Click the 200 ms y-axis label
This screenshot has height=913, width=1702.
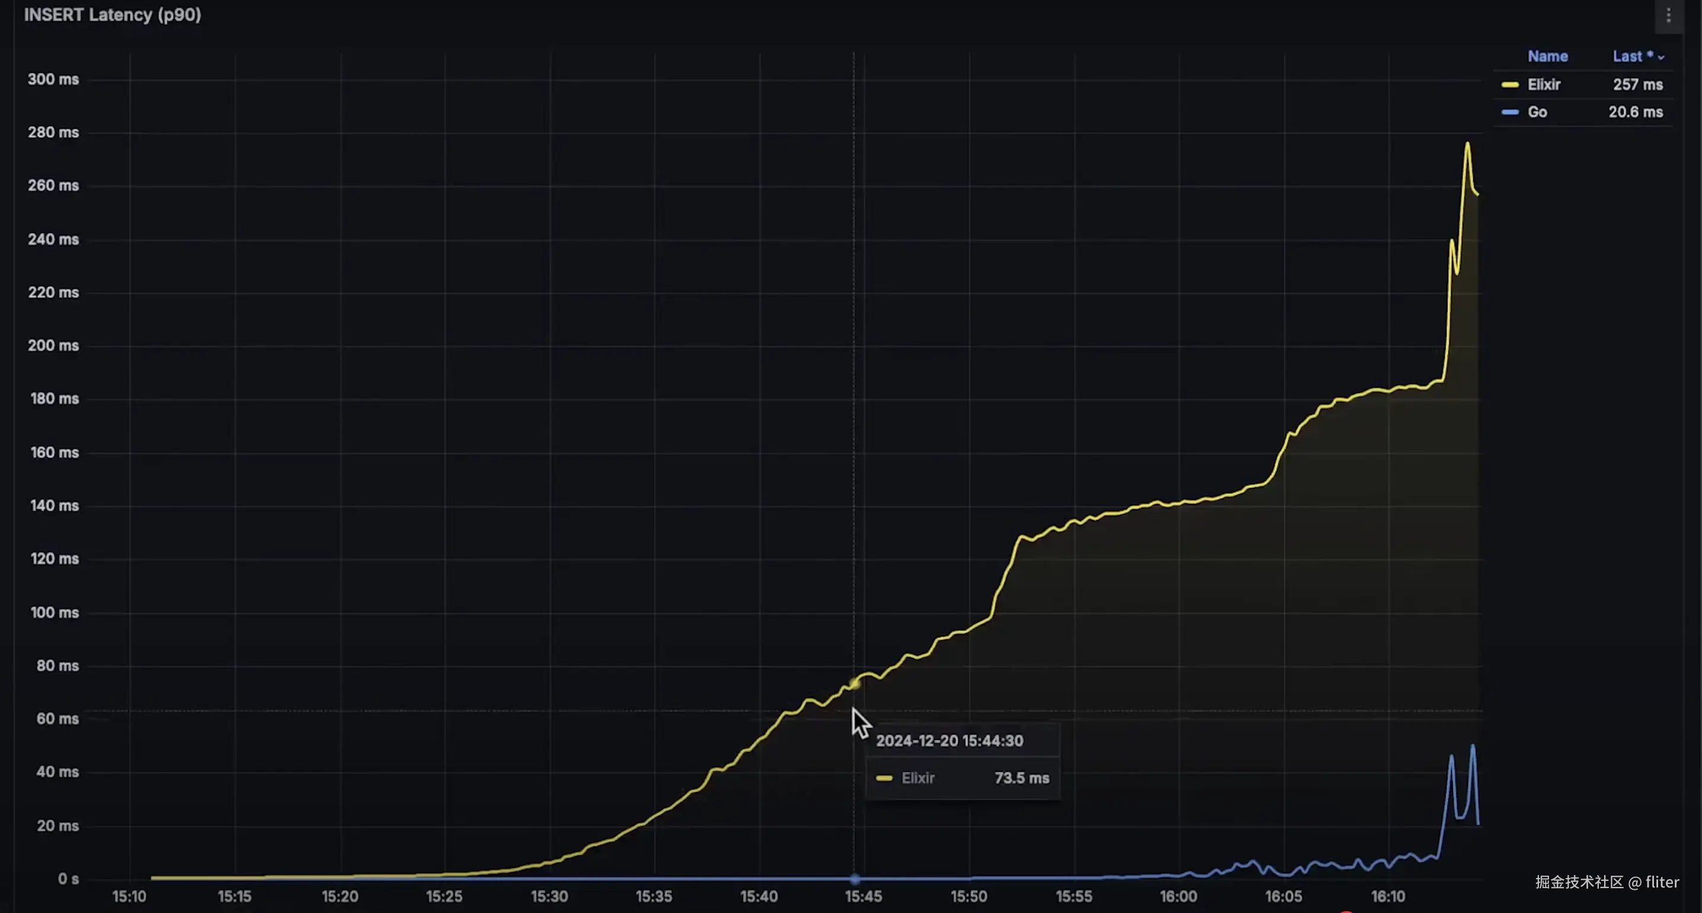point(53,346)
